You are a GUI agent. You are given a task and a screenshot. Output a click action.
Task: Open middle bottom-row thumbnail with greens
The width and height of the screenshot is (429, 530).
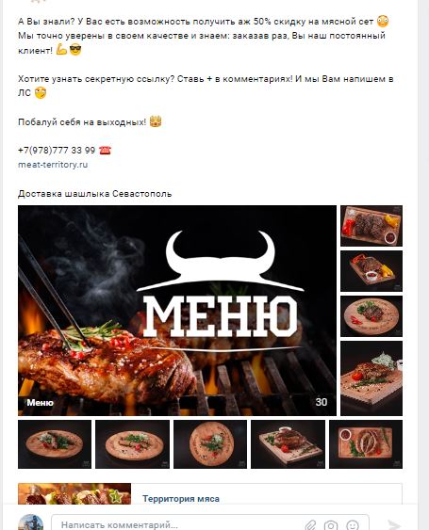pos(210,444)
